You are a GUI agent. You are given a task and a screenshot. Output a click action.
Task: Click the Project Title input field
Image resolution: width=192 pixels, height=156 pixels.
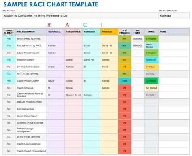coord(80,16)
